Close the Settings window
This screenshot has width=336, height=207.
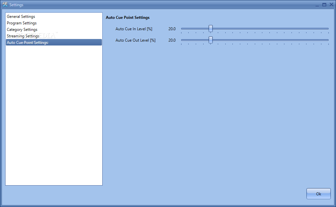(x=331, y=5)
